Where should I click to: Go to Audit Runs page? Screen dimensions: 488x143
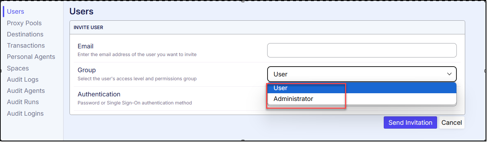23,102
